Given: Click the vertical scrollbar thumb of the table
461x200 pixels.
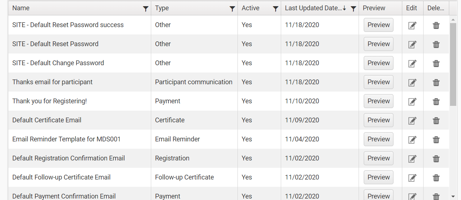Looking at the screenshot, I should click(453, 64).
